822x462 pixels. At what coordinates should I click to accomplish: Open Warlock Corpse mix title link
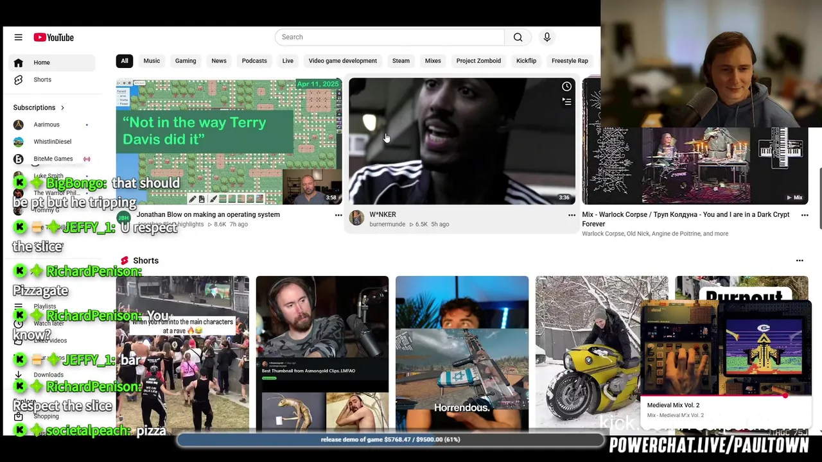click(686, 219)
